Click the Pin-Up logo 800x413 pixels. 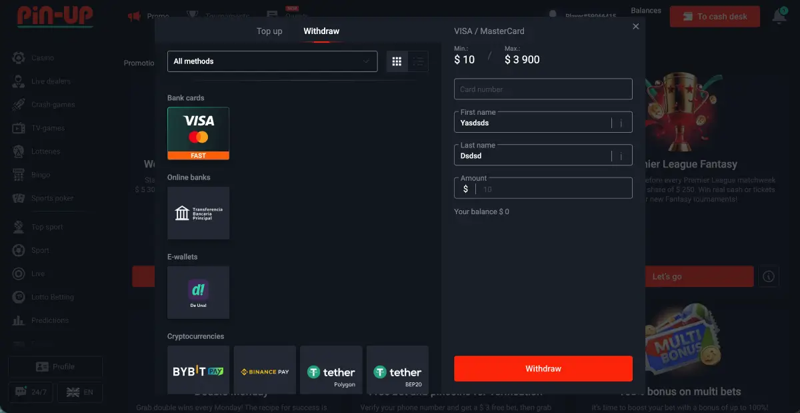55,16
